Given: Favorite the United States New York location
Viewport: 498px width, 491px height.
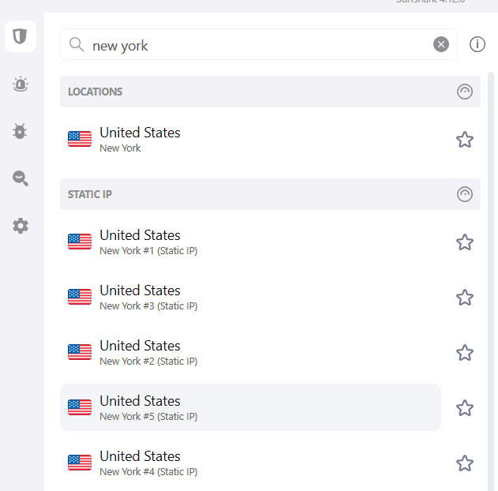Looking at the screenshot, I should coord(465,140).
